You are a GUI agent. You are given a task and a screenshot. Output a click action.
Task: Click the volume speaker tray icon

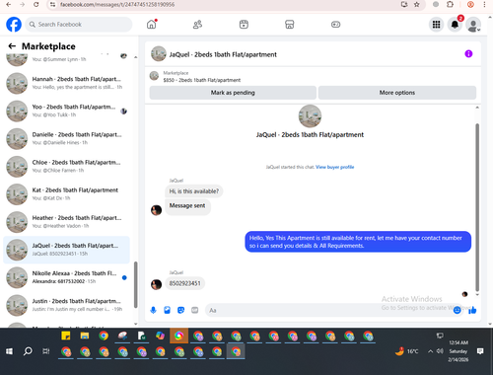tap(440, 351)
